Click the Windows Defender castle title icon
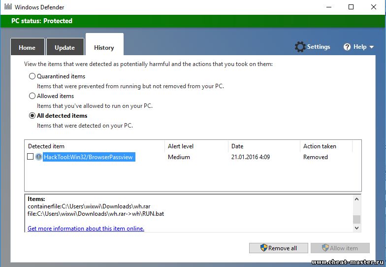The height and width of the screenshot is (267, 386). pos(8,7)
